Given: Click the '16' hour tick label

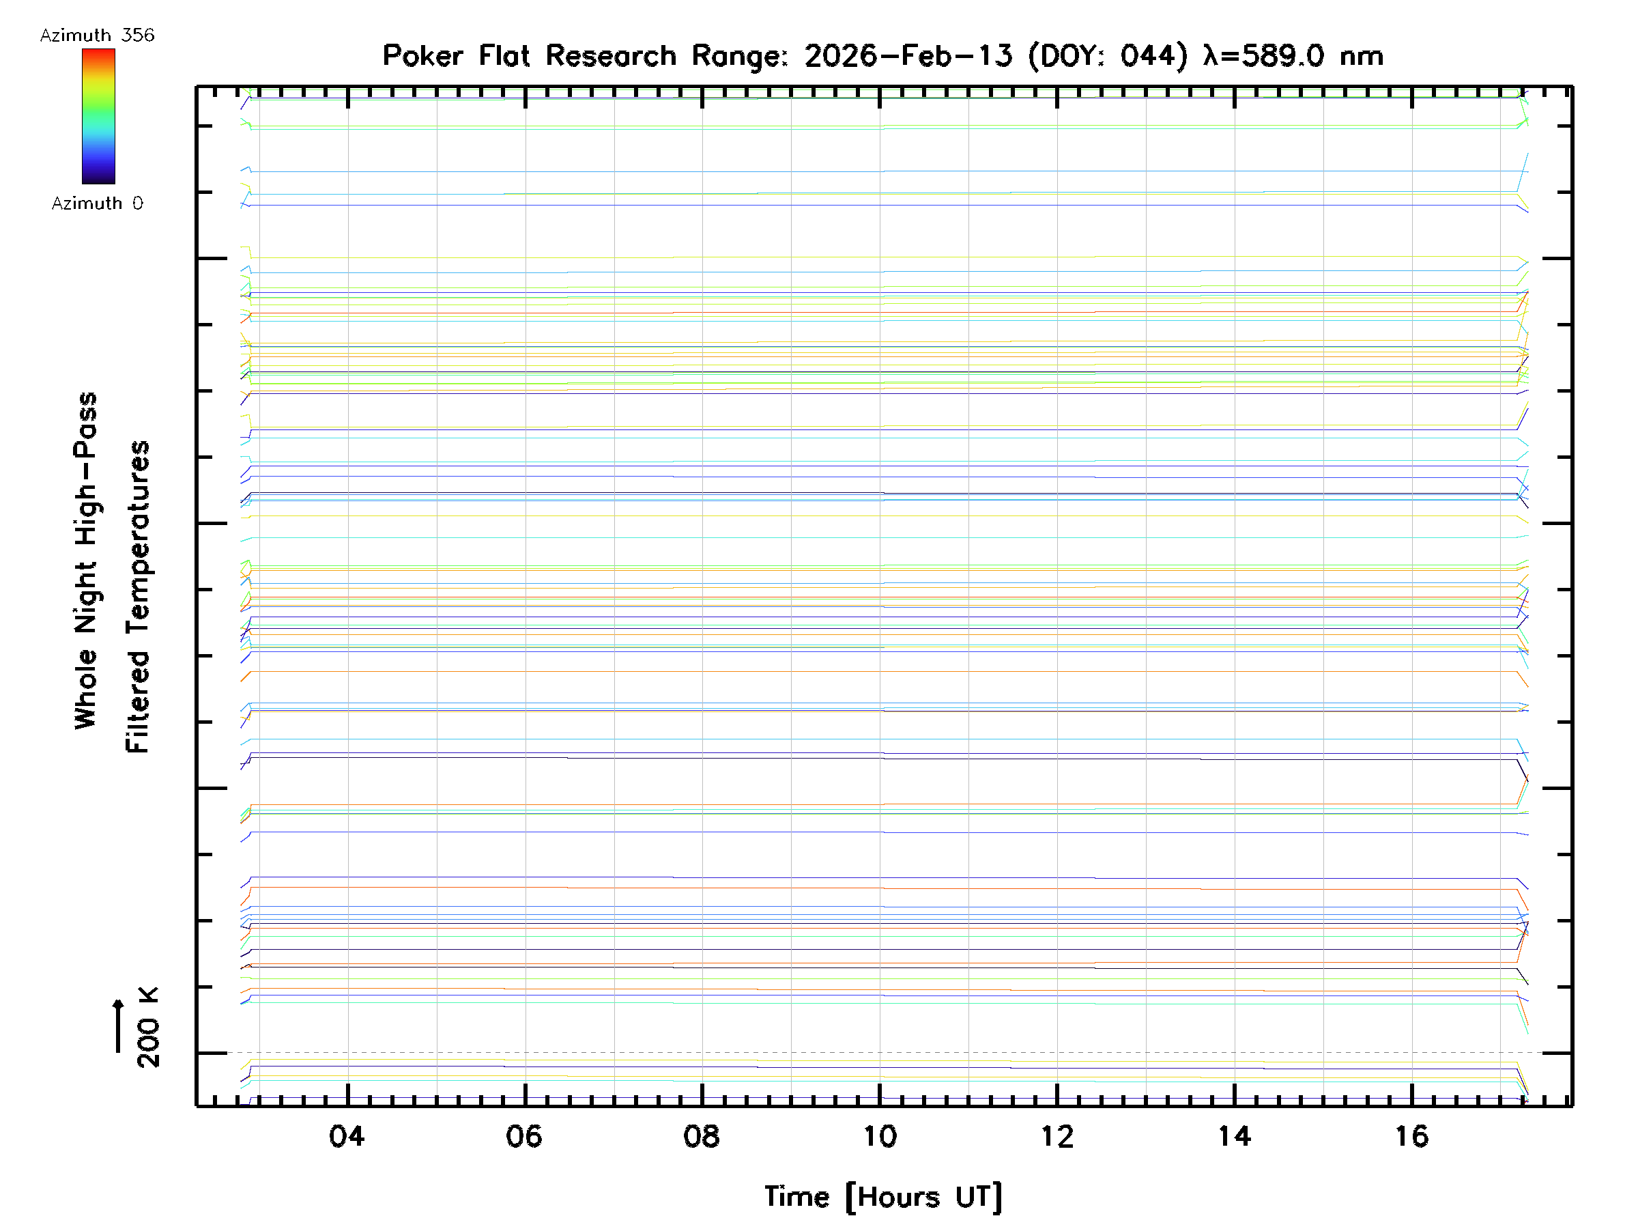Looking at the screenshot, I should 1411,1136.
